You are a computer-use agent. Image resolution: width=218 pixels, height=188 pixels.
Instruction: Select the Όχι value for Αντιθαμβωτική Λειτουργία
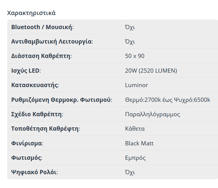click(x=130, y=41)
